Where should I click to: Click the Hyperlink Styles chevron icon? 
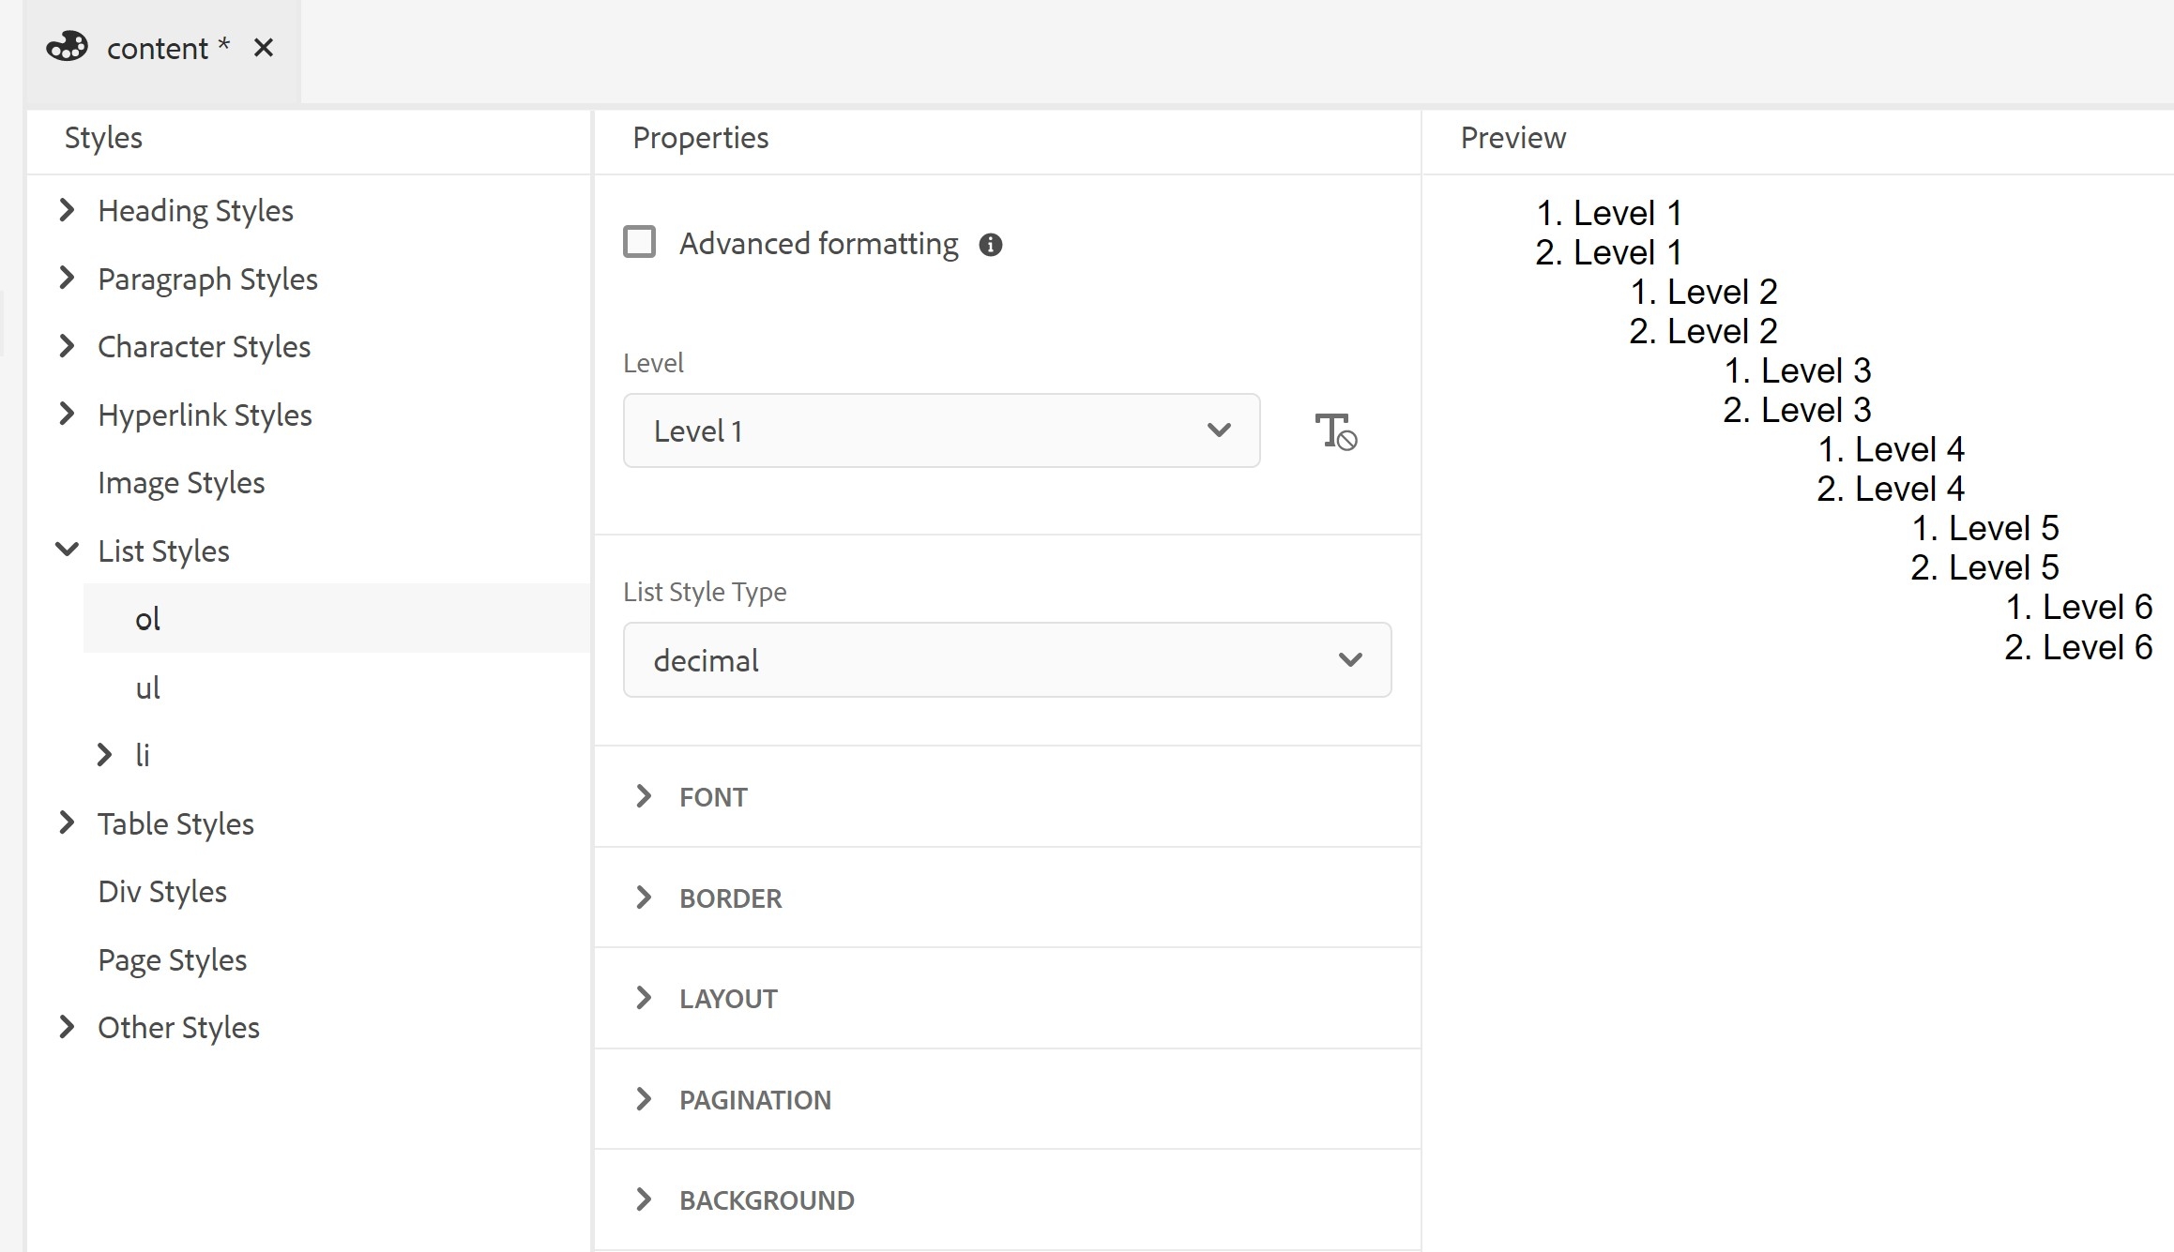click(66, 413)
